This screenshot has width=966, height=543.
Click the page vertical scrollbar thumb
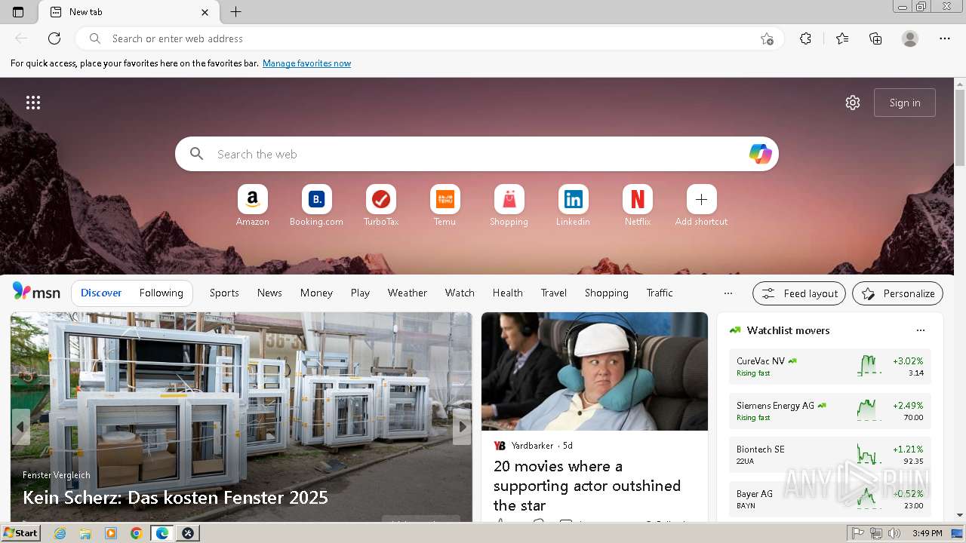click(x=960, y=127)
